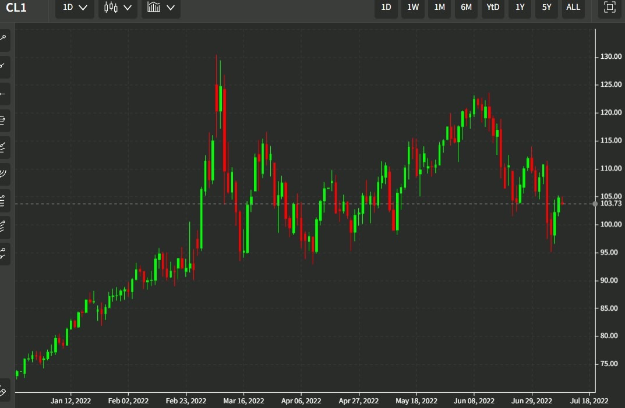Click the CL1 ticker symbol

click(x=15, y=8)
